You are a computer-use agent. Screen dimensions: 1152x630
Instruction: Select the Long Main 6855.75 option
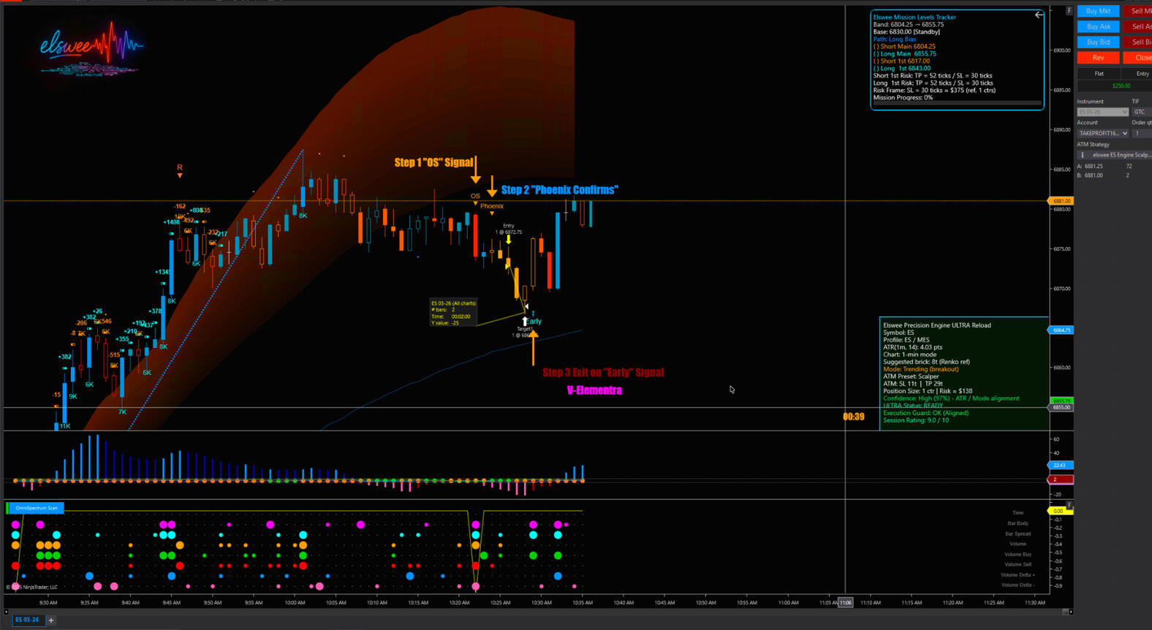[876, 54]
